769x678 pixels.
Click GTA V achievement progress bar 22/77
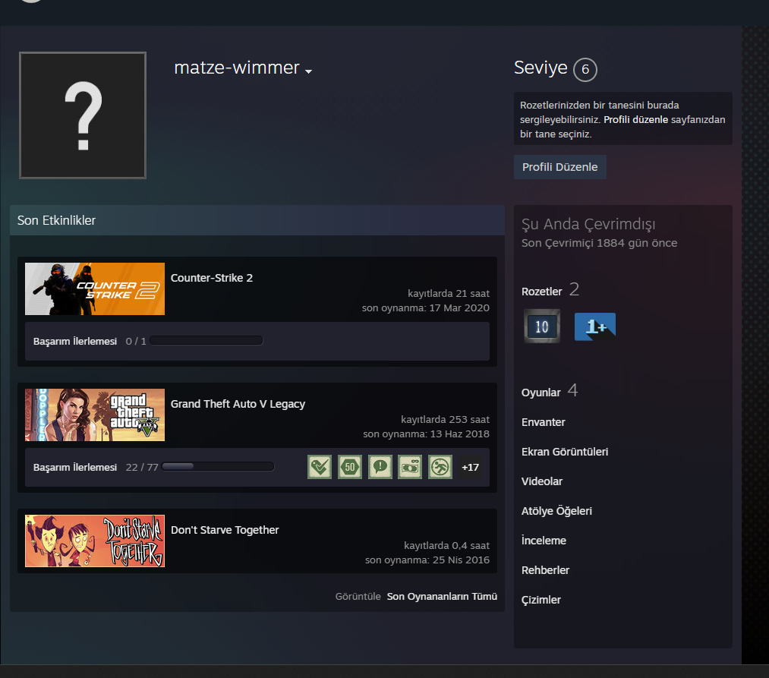click(218, 467)
